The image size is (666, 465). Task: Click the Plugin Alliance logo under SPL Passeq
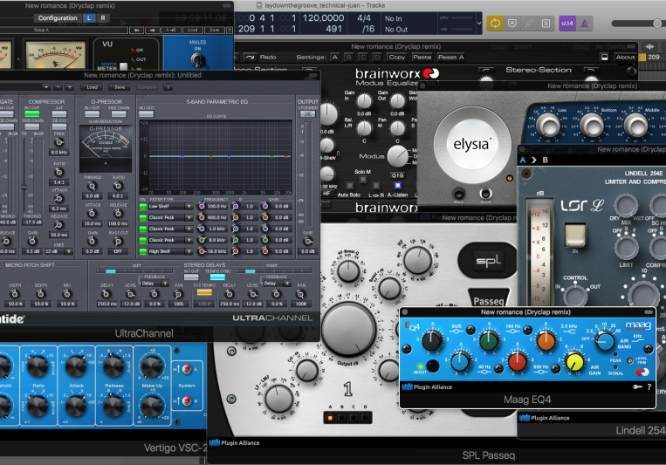[x=235, y=443]
